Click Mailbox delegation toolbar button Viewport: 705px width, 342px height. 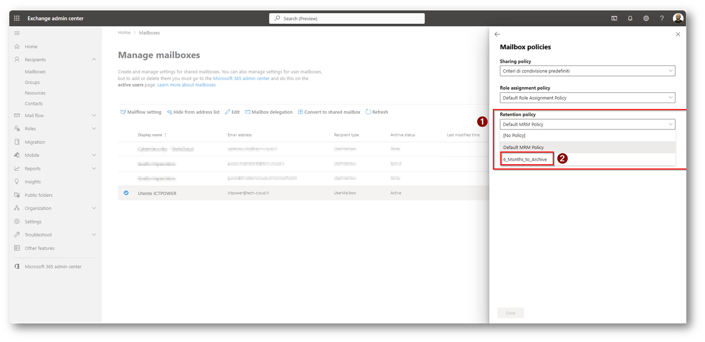coord(269,112)
